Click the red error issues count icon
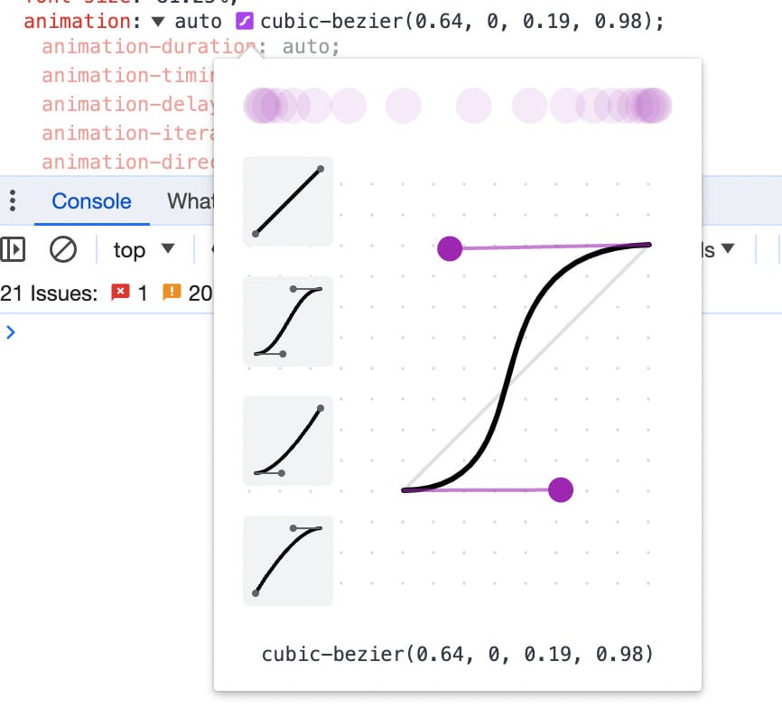Viewport: 782px width, 717px height. 120,293
